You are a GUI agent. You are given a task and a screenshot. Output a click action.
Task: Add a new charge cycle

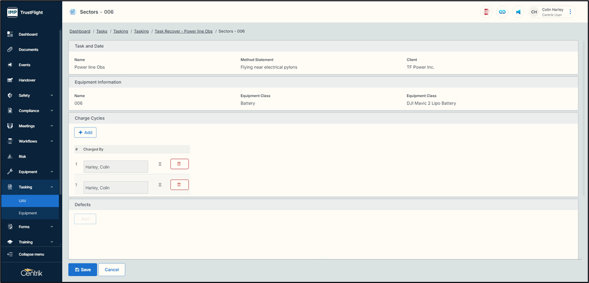[85, 133]
